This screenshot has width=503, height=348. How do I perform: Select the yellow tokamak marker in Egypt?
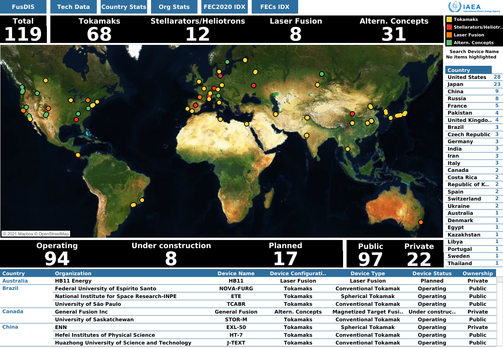[246, 124]
